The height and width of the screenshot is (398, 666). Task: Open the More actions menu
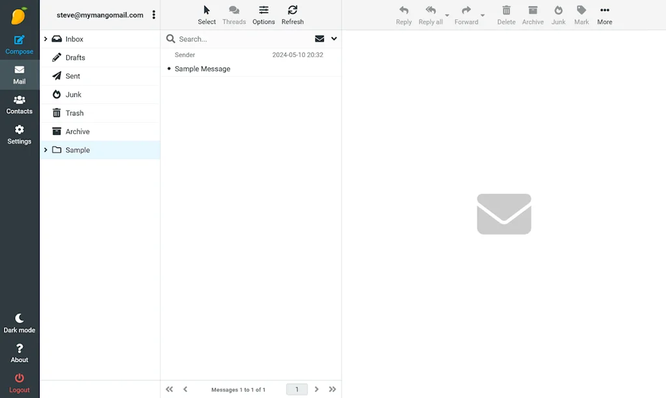coord(604,14)
